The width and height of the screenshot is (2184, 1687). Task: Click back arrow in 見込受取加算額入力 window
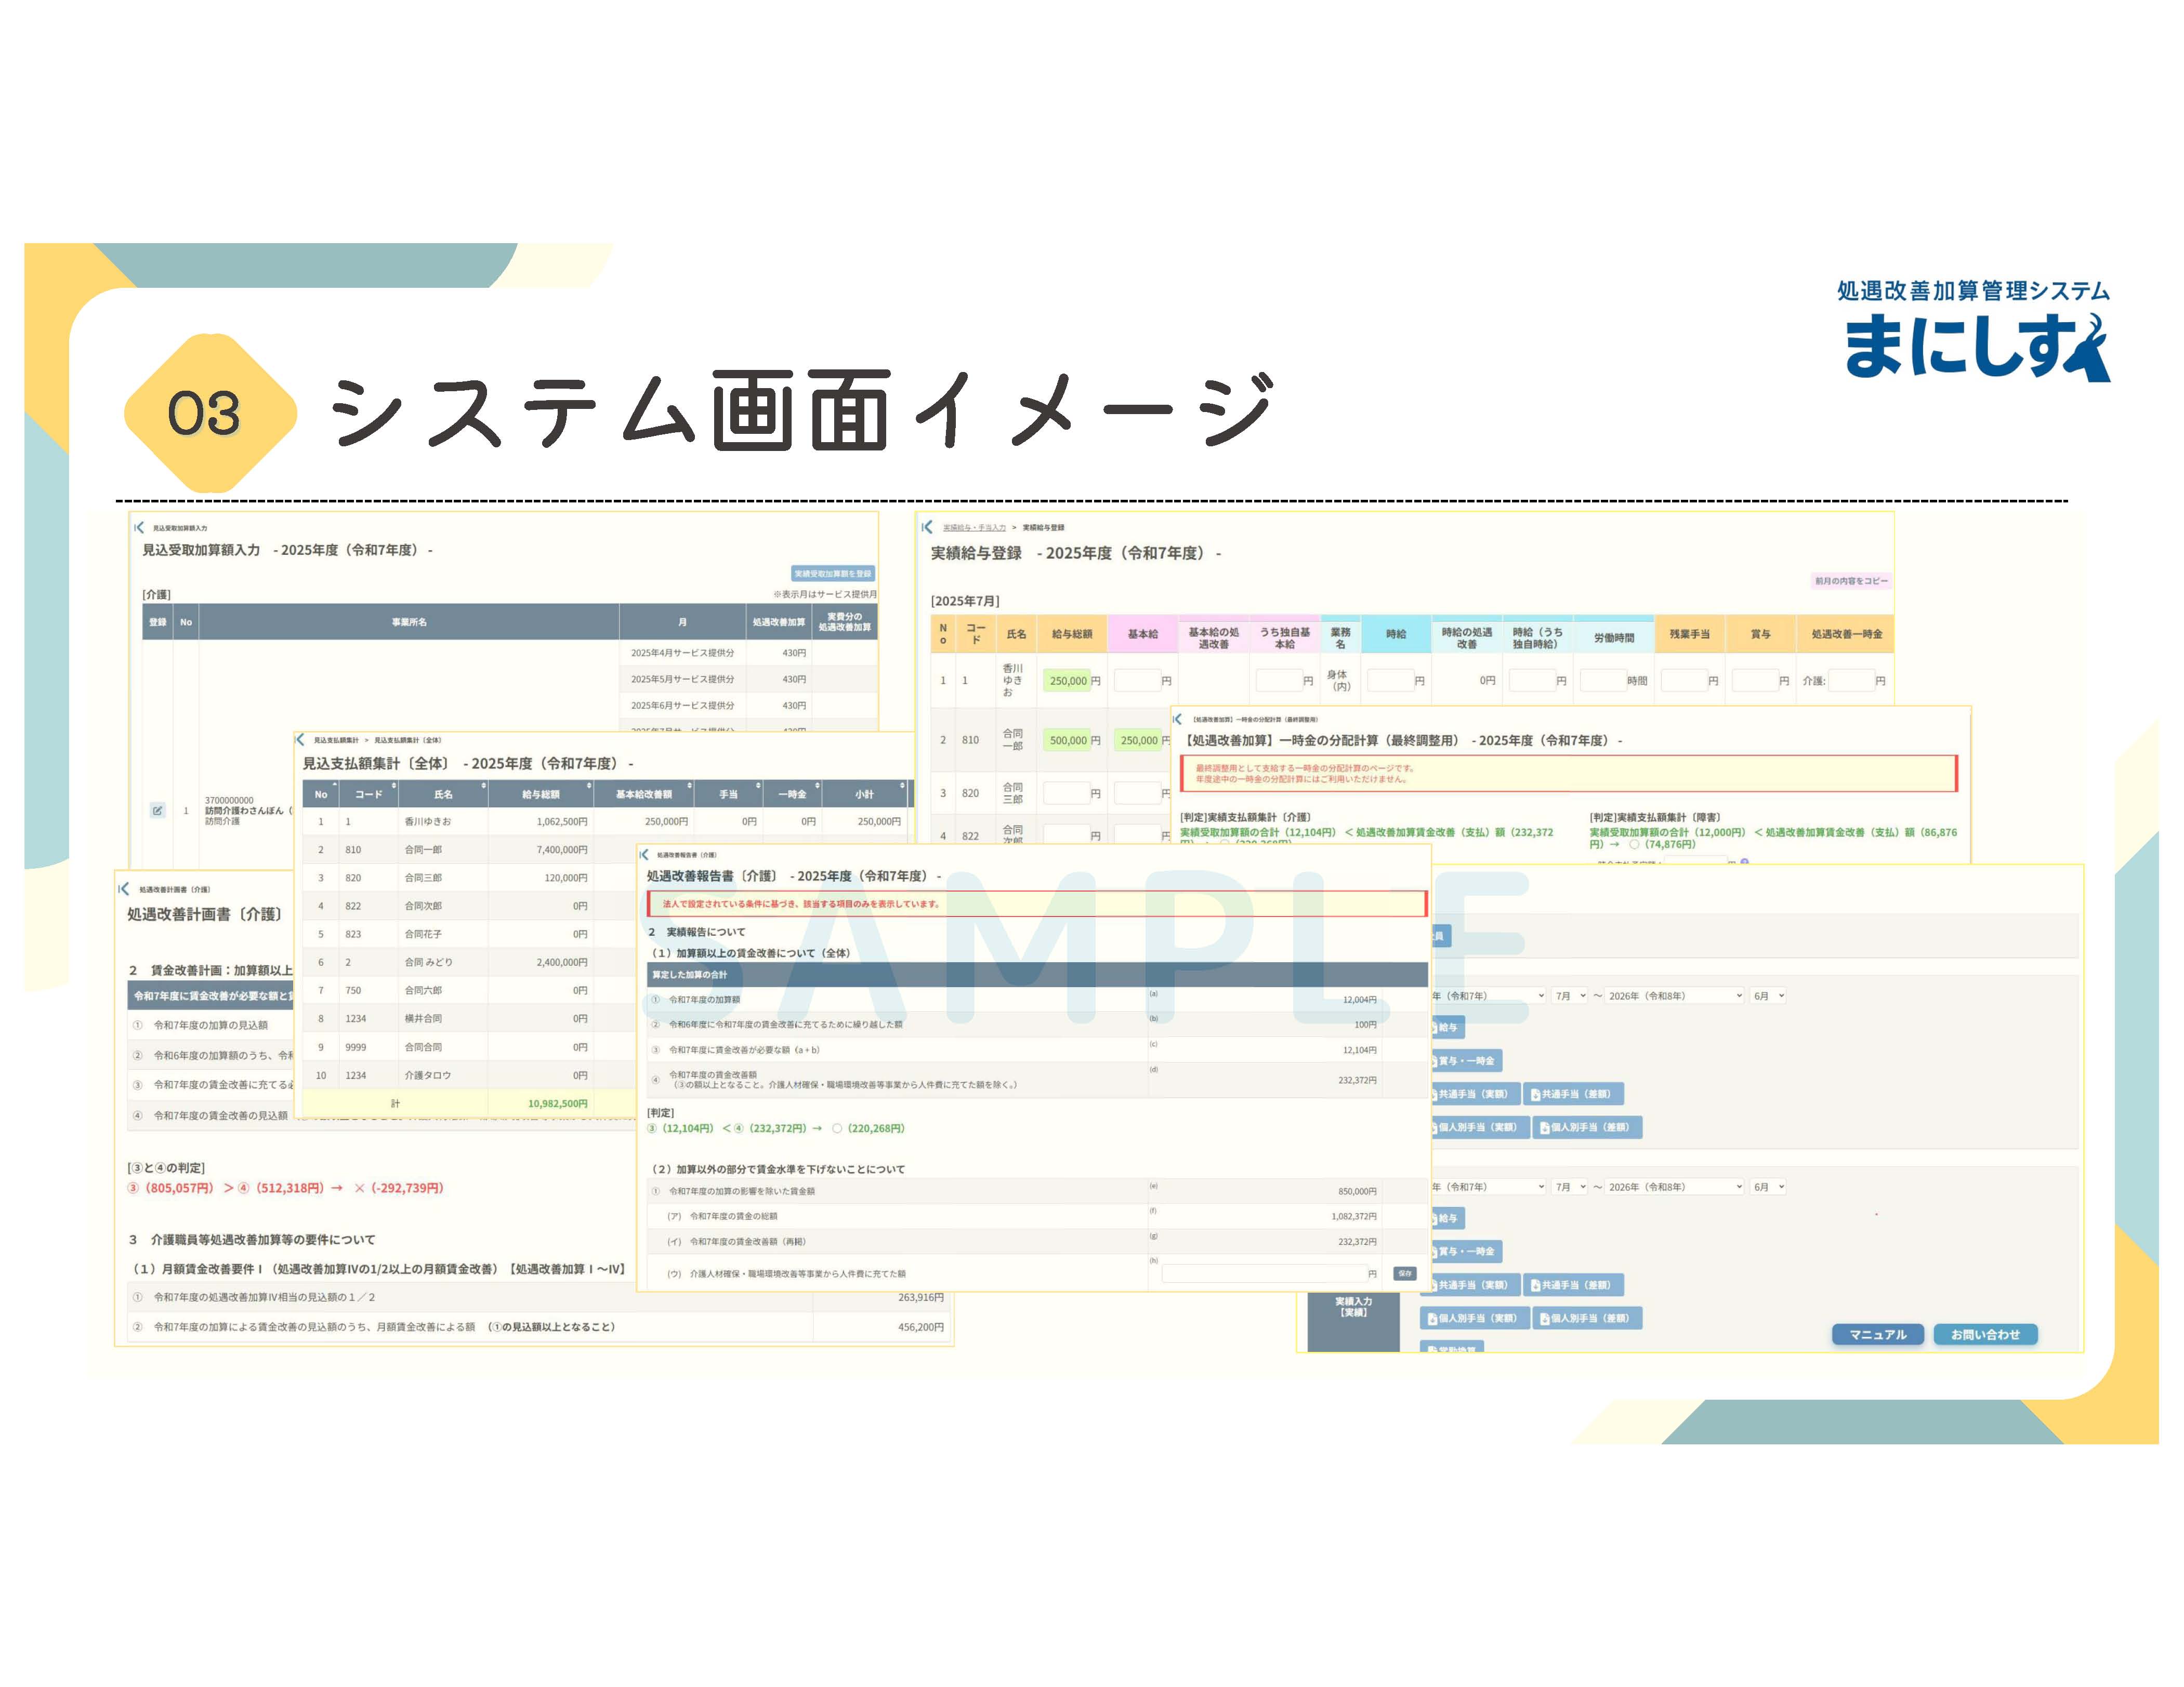coord(139,528)
